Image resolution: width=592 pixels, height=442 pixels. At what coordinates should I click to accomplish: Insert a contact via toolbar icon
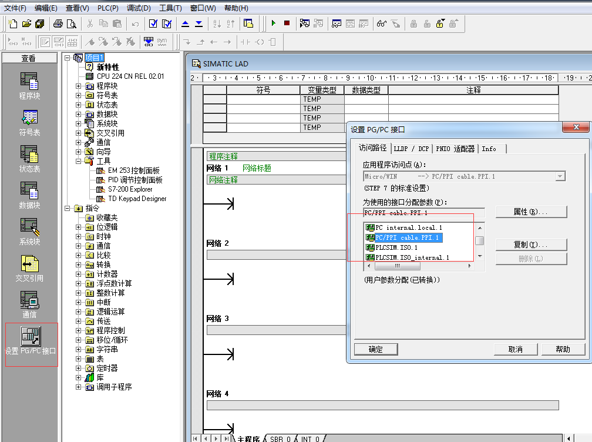(245, 42)
